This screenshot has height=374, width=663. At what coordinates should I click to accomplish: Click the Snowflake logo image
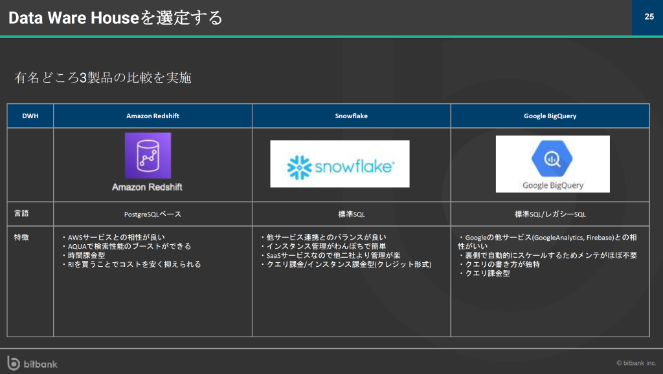pyautogui.click(x=340, y=164)
